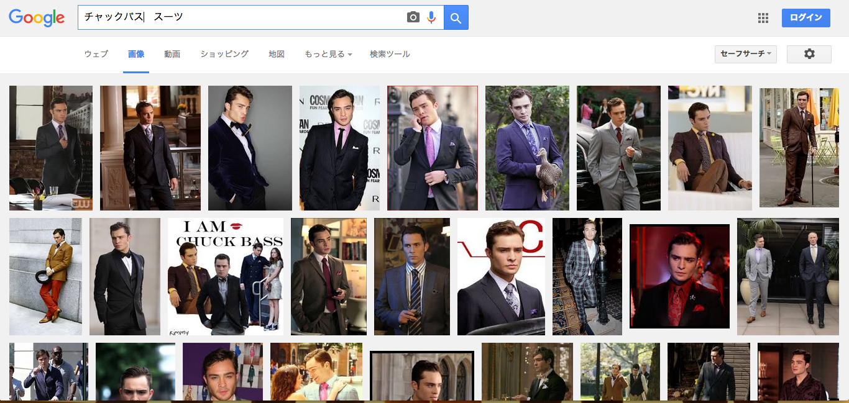Open settings via the gear icon
The height and width of the screenshot is (403, 849).
coord(809,54)
